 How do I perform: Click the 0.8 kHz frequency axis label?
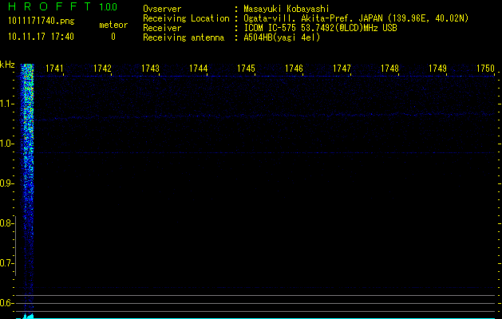(6, 223)
